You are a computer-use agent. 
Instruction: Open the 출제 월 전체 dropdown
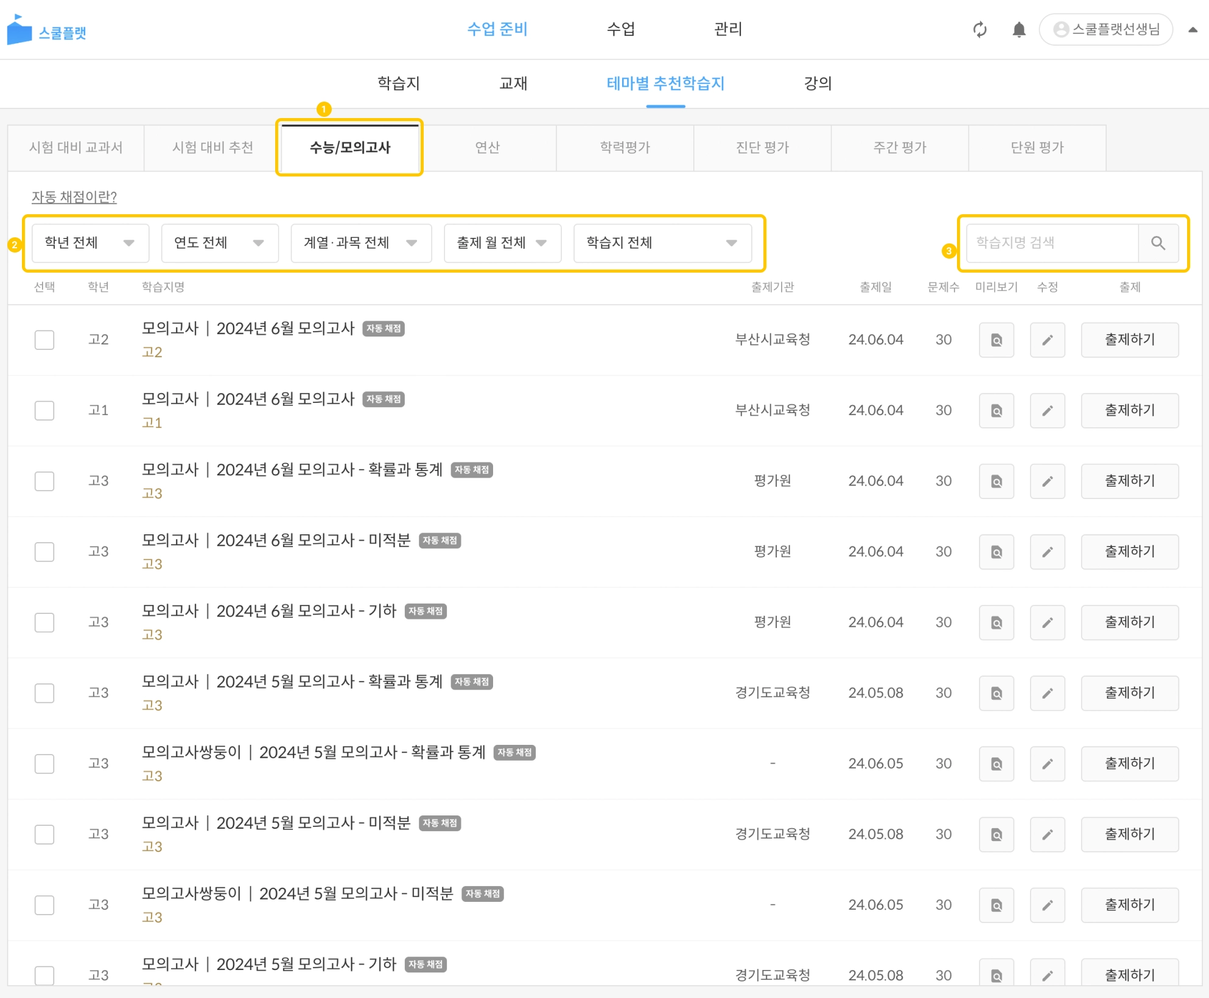(502, 243)
